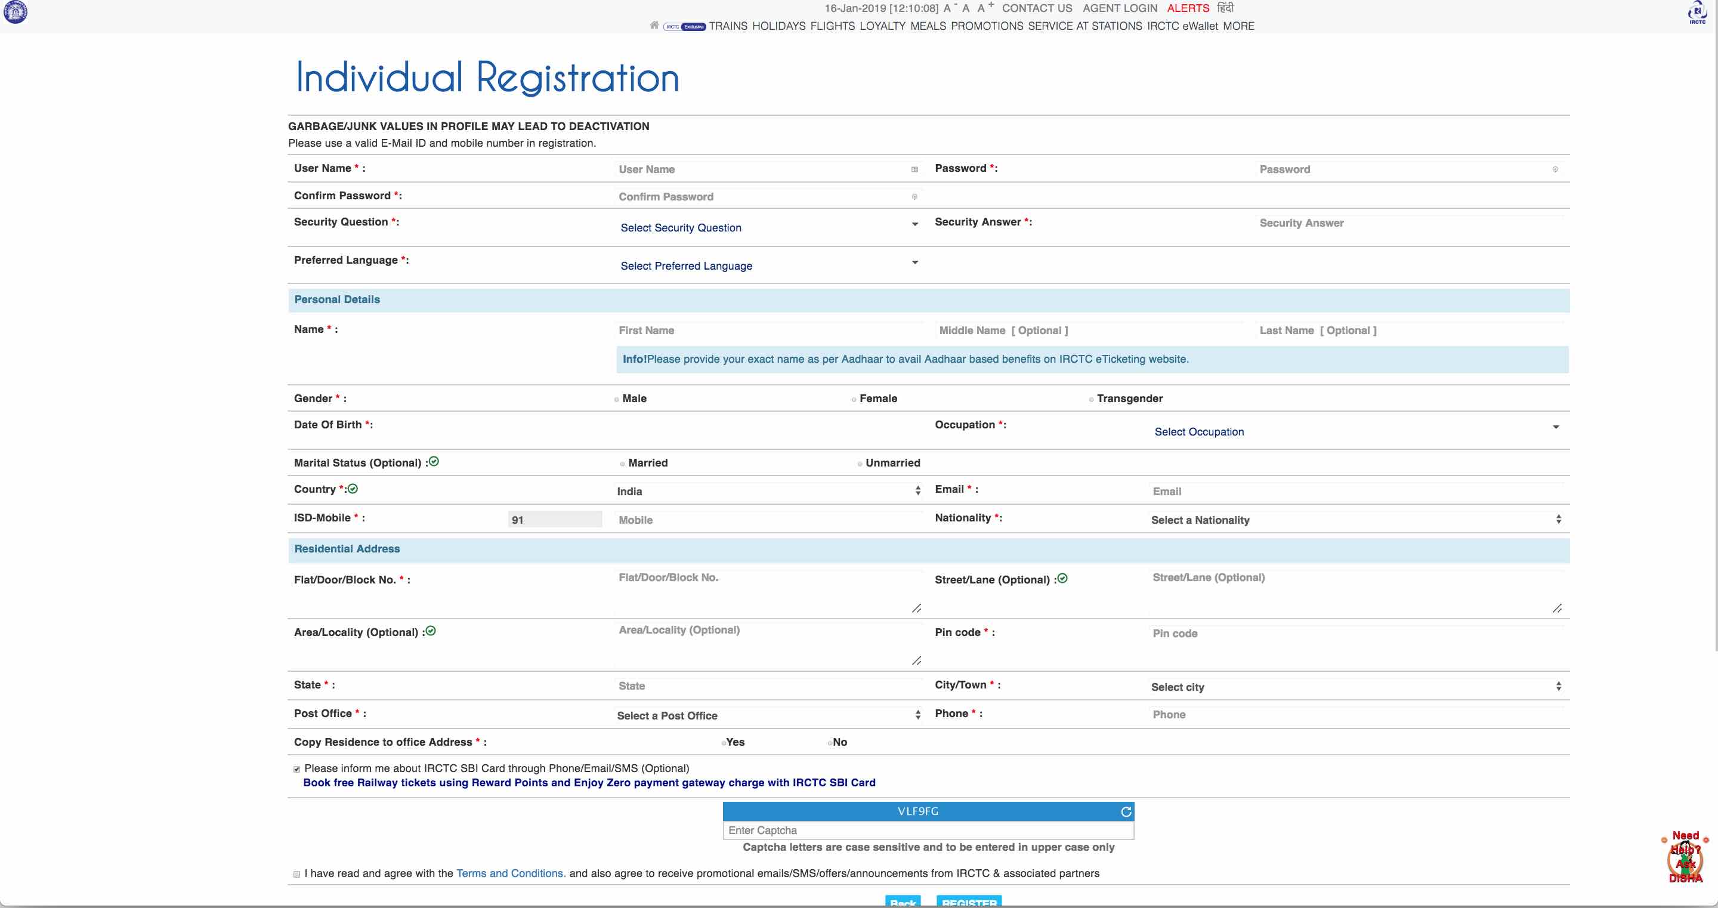Click the key icon in Password field

[x=1555, y=169]
